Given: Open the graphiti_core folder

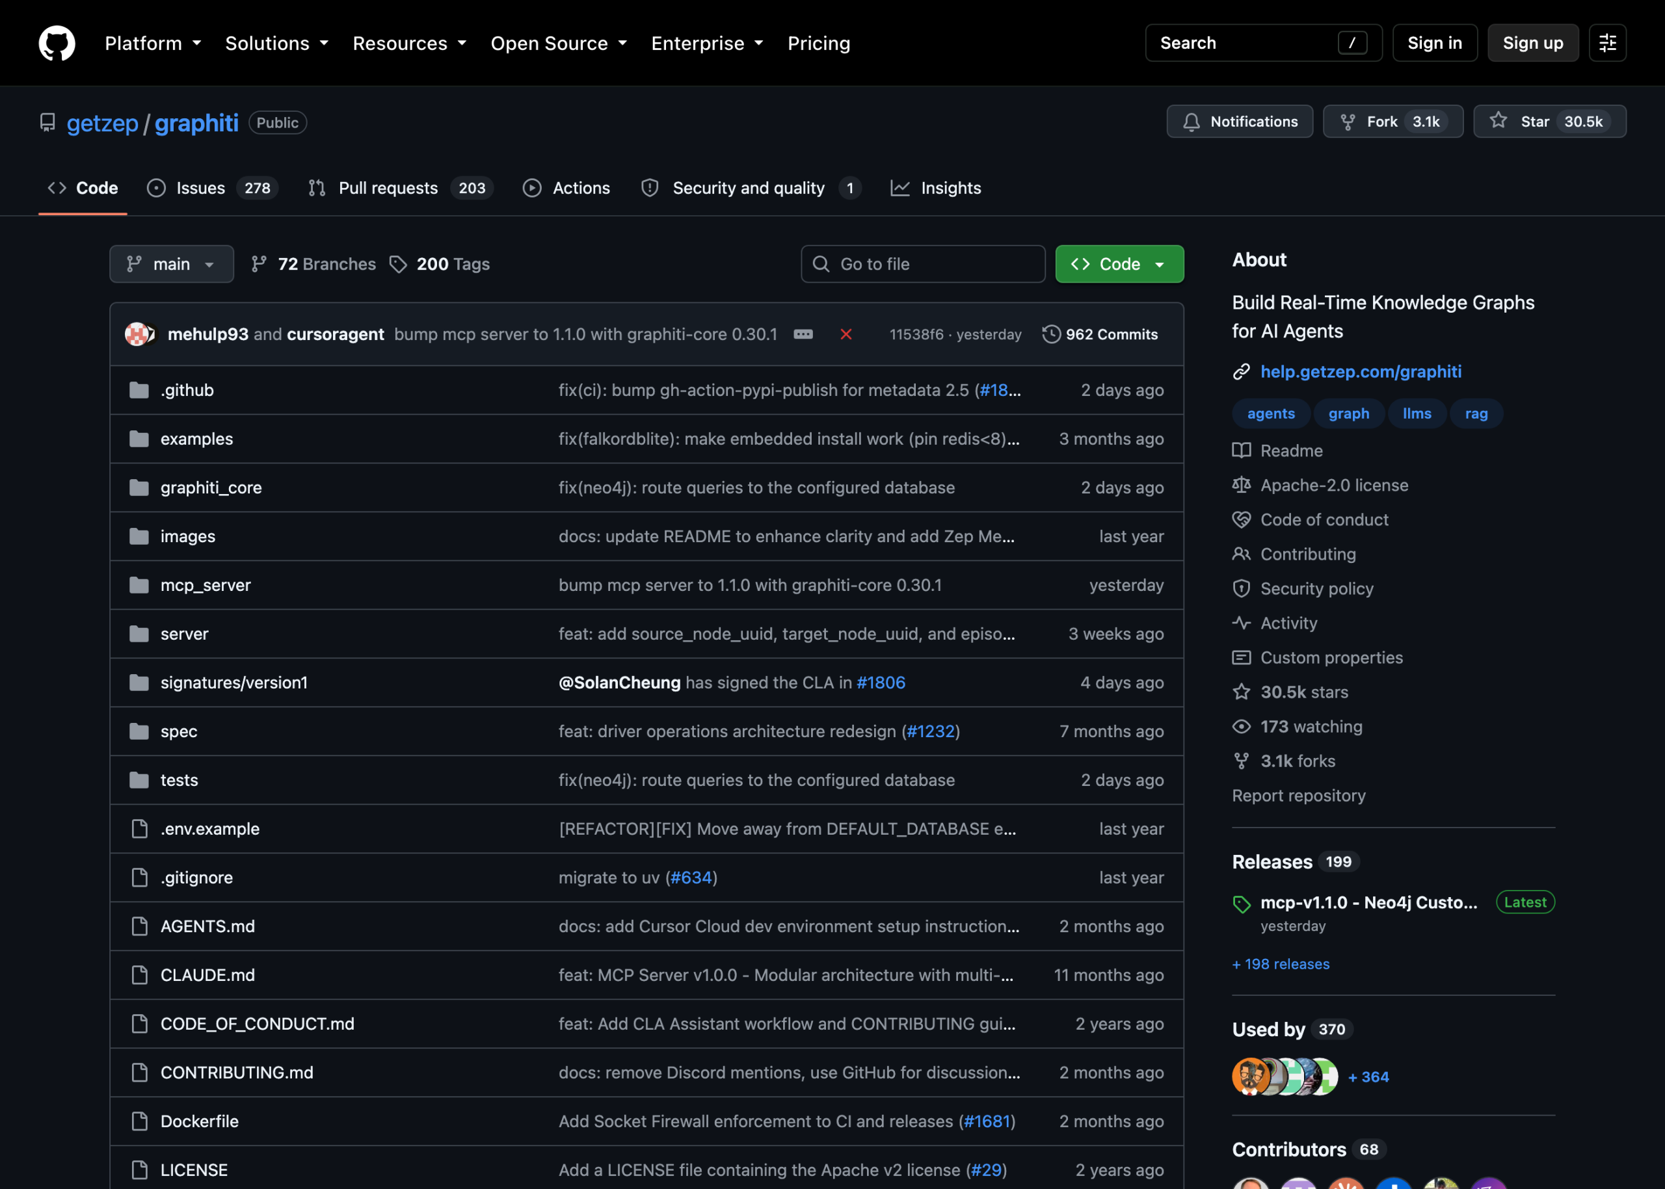Looking at the screenshot, I should tap(211, 488).
